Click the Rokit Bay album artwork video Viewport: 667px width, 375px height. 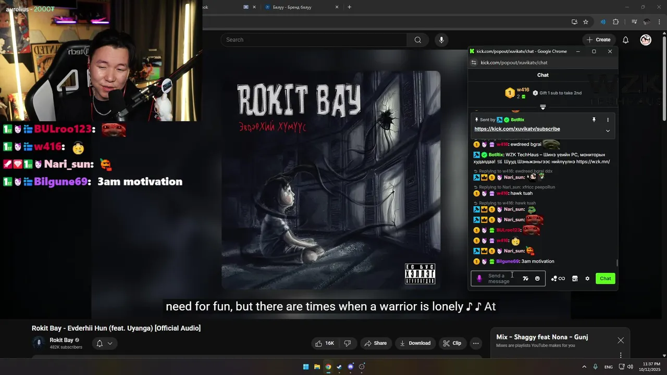pyautogui.click(x=331, y=180)
